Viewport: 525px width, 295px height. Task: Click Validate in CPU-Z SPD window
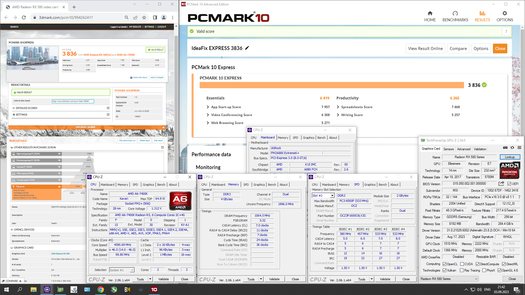[x=385, y=279]
